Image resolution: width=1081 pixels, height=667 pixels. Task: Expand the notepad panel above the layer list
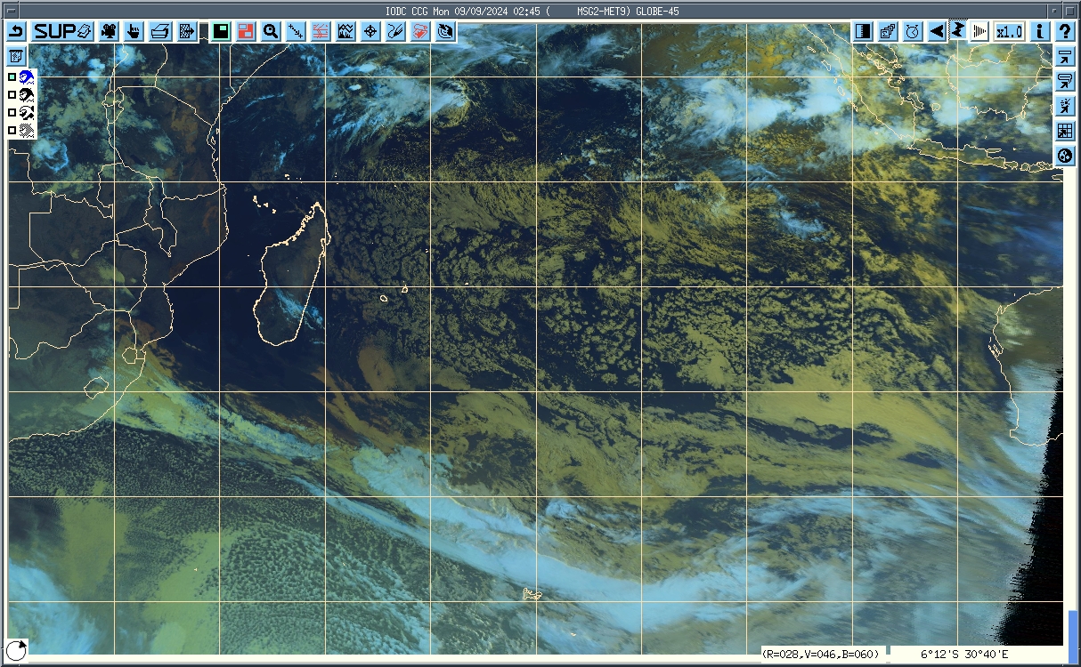pos(16,56)
